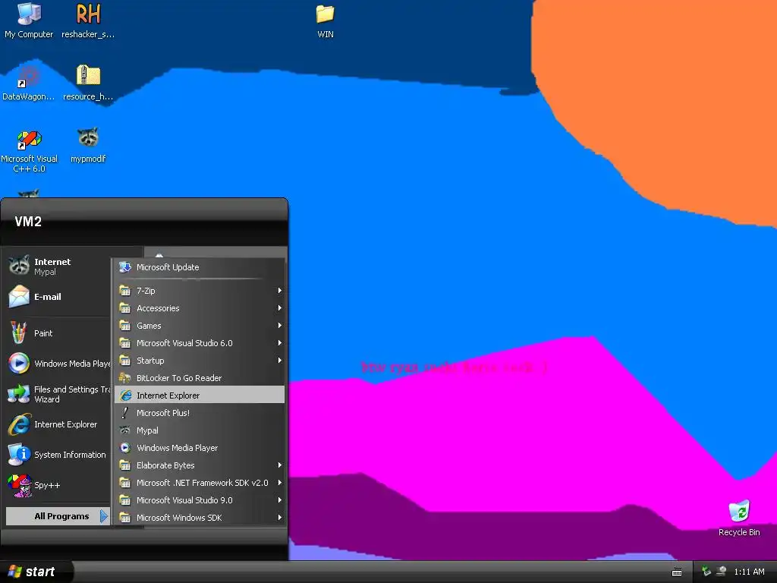Screen dimensions: 777x583
Task: Select the Accessories program folder
Action: coord(200,308)
